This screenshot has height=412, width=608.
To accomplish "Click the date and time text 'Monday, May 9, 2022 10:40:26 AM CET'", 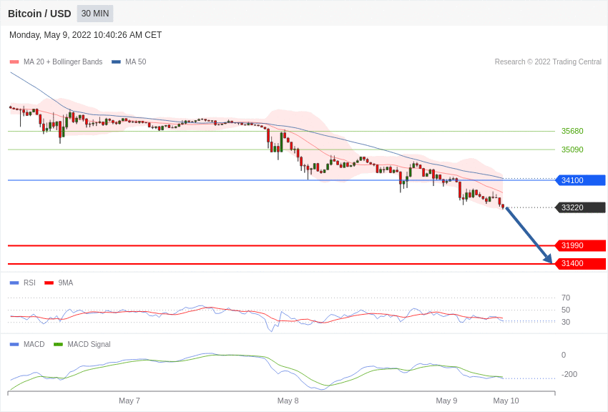I will (85, 35).
